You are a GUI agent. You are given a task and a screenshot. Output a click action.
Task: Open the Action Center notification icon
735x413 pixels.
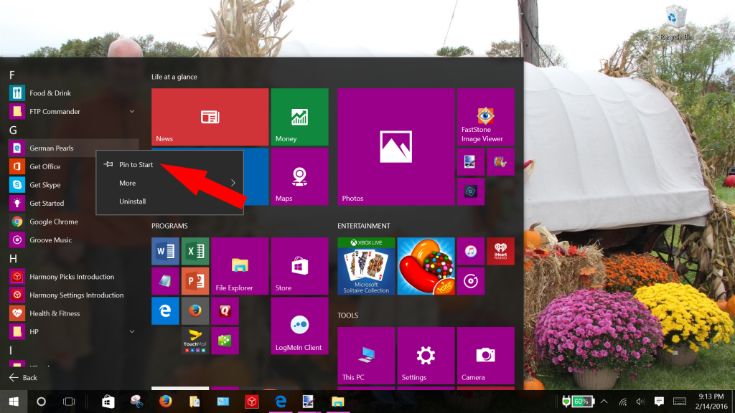(659, 402)
